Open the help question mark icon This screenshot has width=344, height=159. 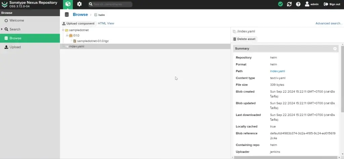pos(298,4)
